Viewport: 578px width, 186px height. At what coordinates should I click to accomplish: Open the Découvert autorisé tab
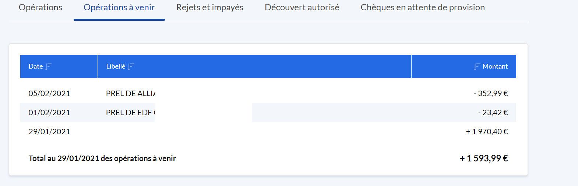point(302,7)
